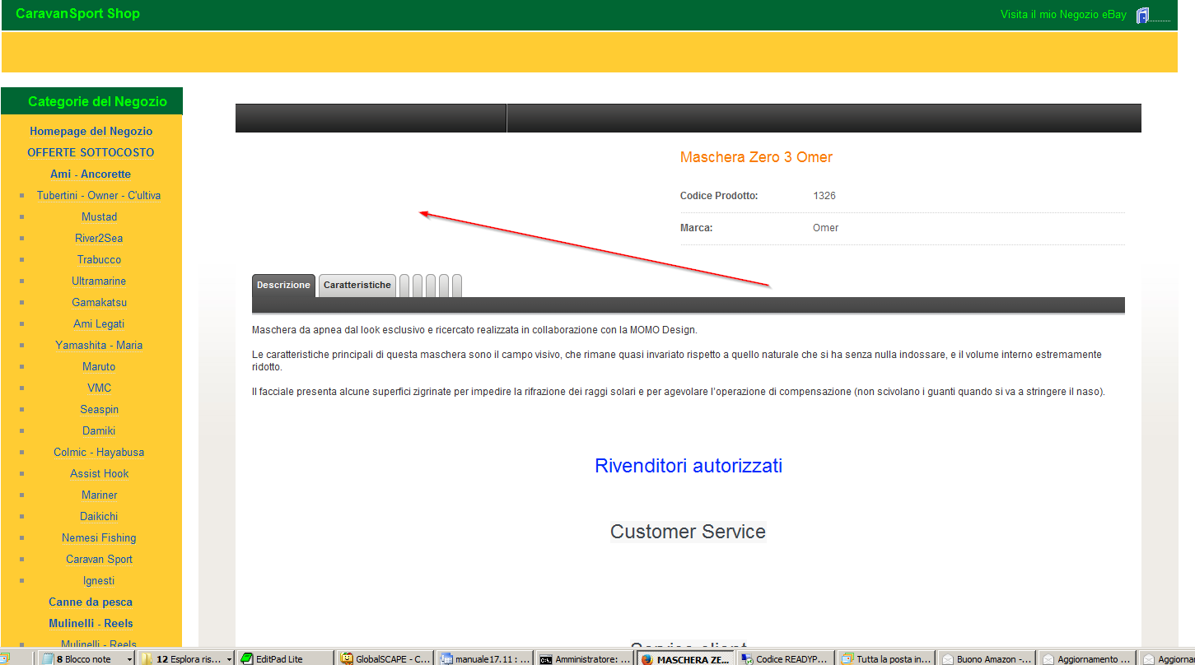Viewport: 1195px width, 665px height.
Task: Open the Assist Hook subcategory
Action: click(x=99, y=473)
